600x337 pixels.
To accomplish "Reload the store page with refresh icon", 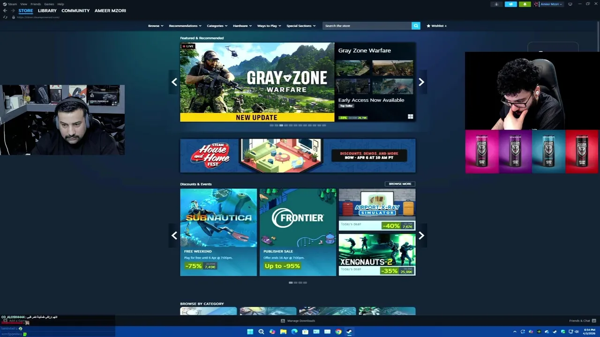I will pyautogui.click(x=5, y=17).
